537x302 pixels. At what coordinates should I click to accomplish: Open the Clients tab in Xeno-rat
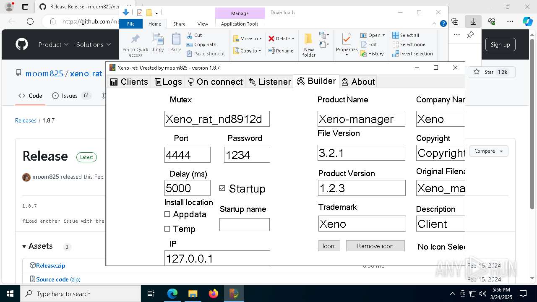point(129,82)
